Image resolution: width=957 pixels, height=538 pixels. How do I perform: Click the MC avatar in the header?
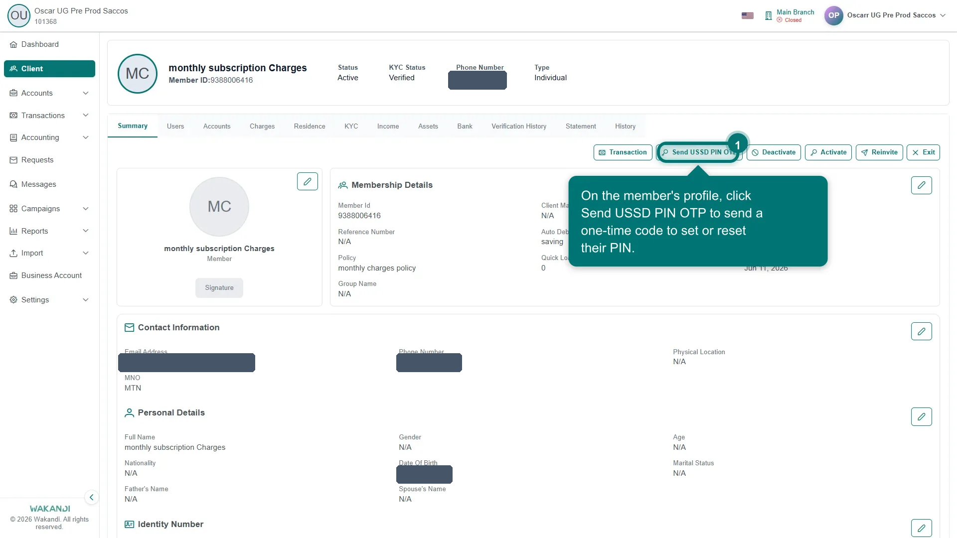[x=138, y=74]
